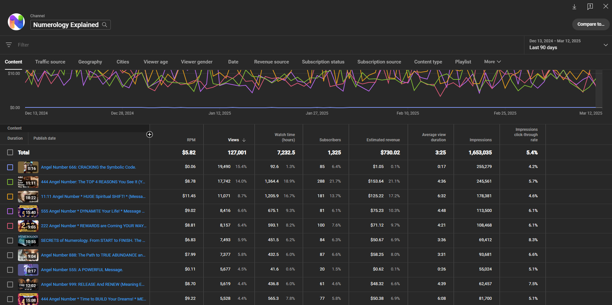Toggle 11:11 Angel Number row checkbox
This screenshot has width=612, height=305.
click(10, 197)
